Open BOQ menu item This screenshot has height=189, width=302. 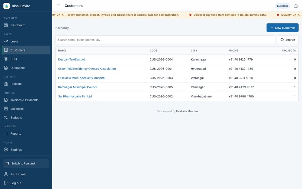26,59
